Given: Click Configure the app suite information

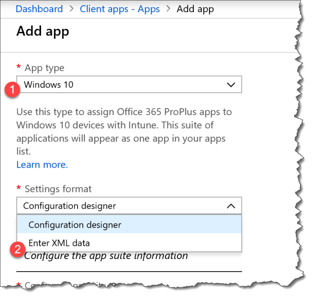Looking at the screenshot, I should (106, 256).
